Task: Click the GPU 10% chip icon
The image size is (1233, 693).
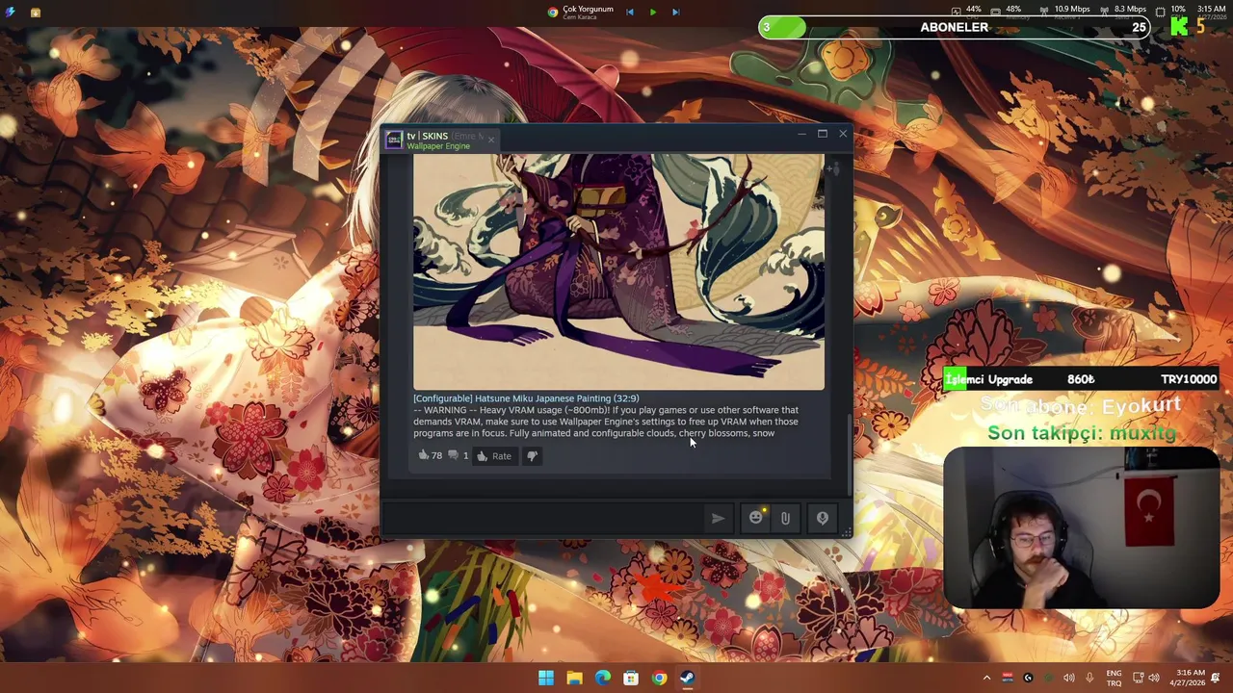Action: click(x=1160, y=11)
